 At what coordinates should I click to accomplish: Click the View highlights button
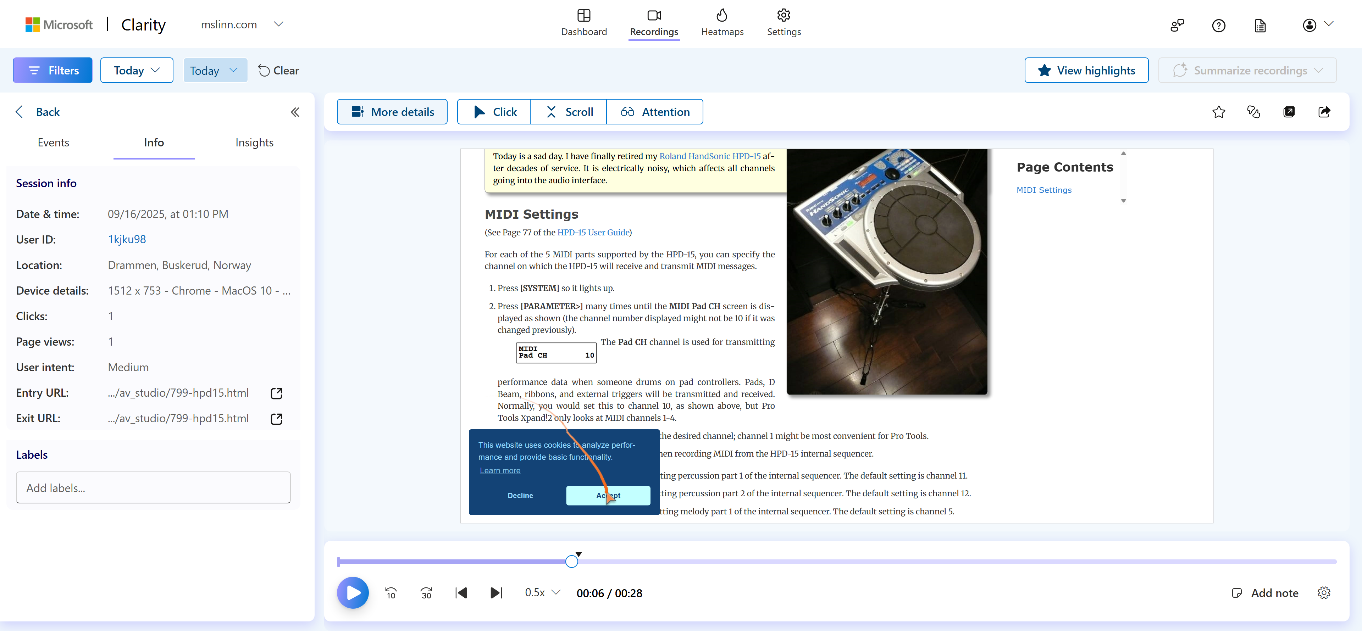pos(1086,70)
